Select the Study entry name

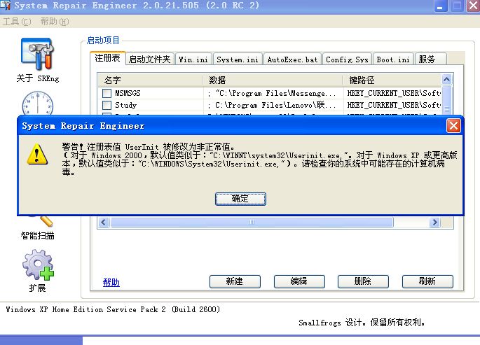pyautogui.click(x=126, y=105)
